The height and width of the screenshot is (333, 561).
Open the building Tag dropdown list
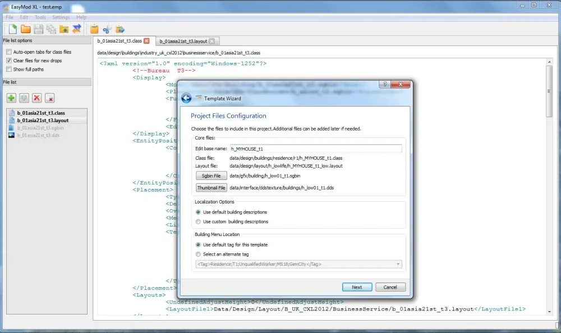coord(398,264)
